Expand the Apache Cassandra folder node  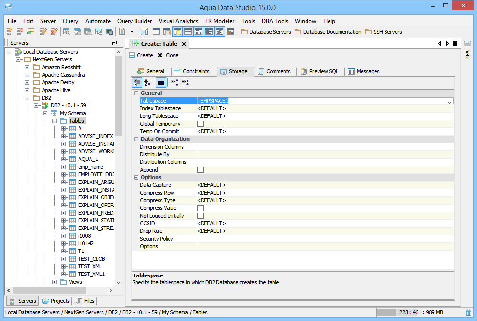[27, 75]
